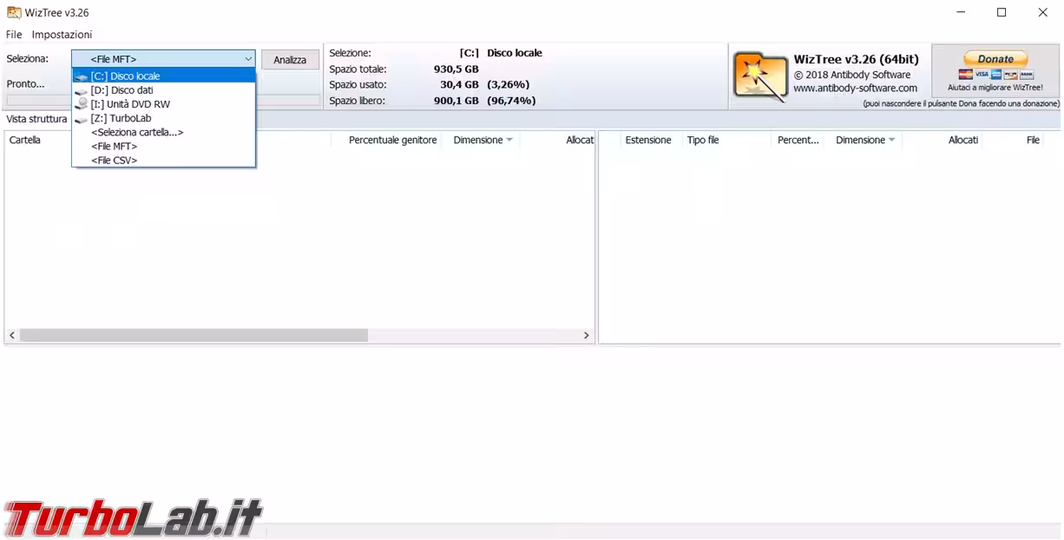Select <File MFT> option in the list
Image resolution: width=1064 pixels, height=540 pixels.
(164, 146)
